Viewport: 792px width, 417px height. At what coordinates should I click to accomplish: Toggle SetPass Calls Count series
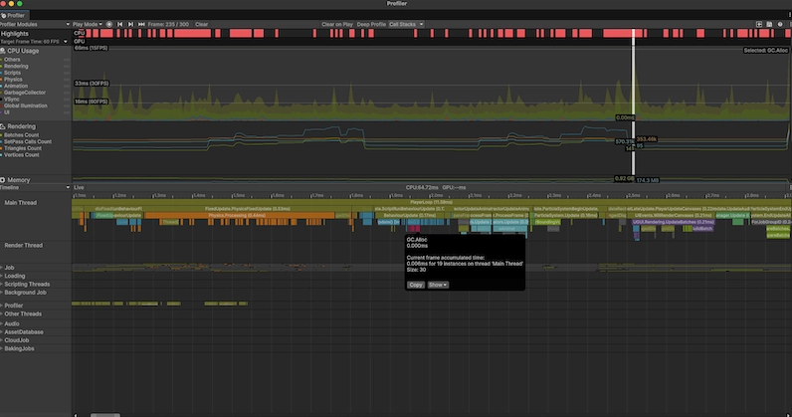pos(2,141)
